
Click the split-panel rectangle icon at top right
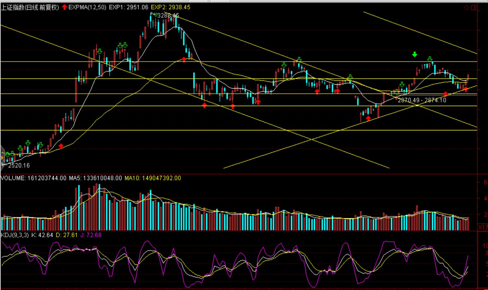pos(474,7)
